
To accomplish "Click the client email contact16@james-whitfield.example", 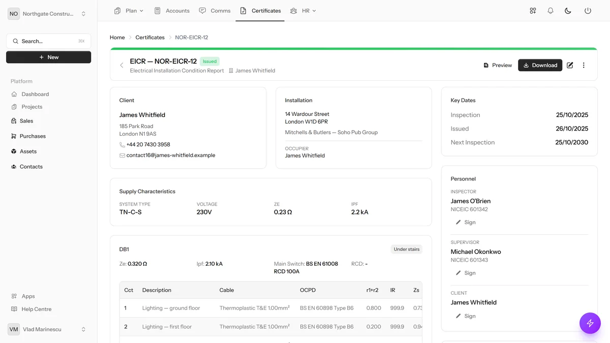I will [171, 155].
